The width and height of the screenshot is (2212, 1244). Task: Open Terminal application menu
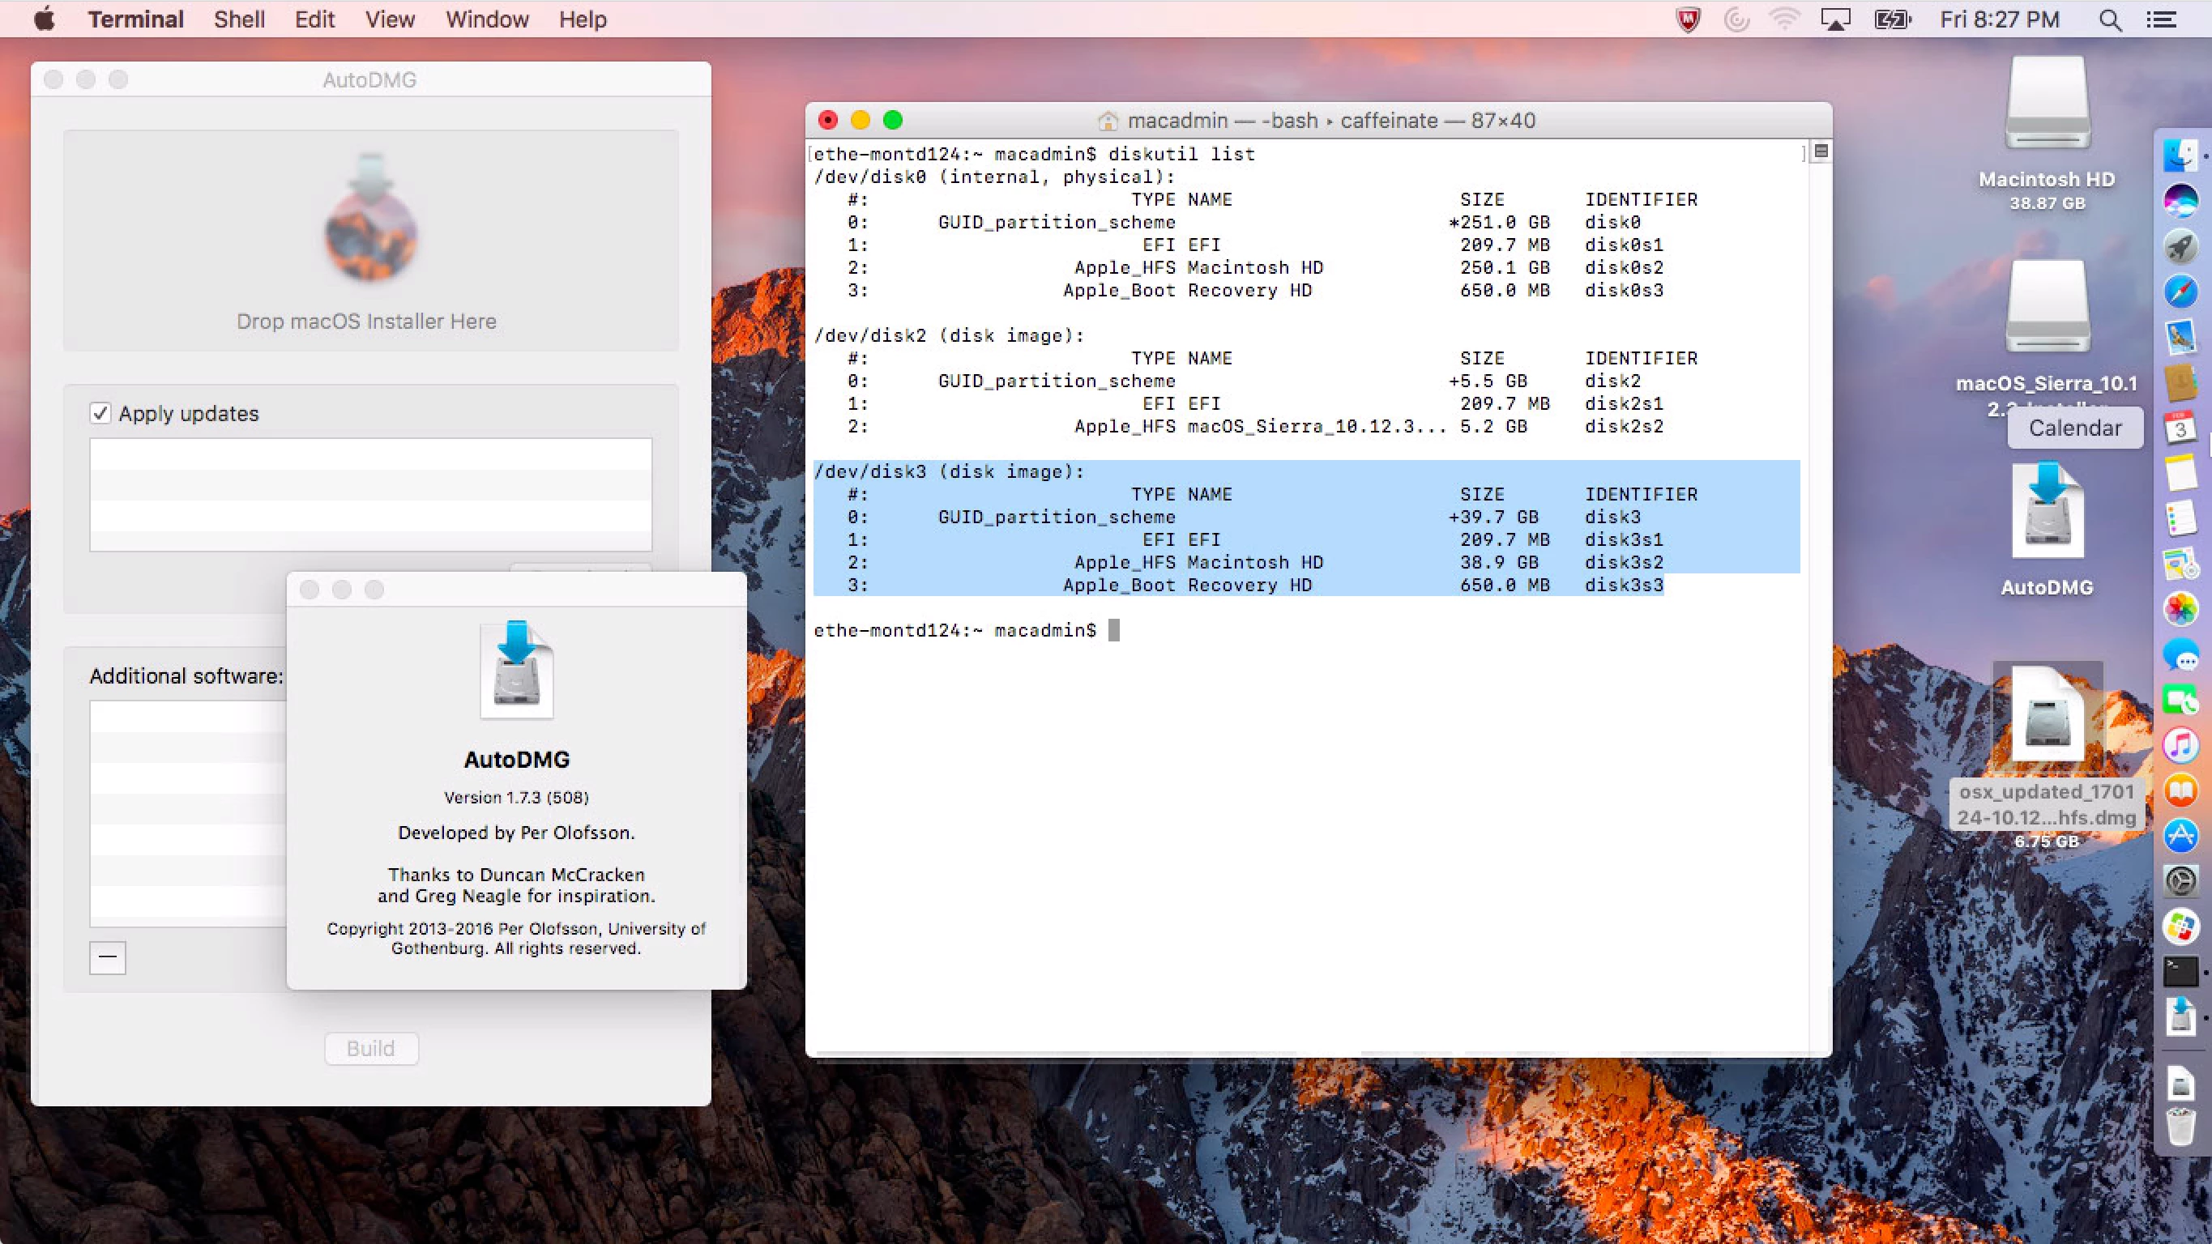click(x=135, y=19)
